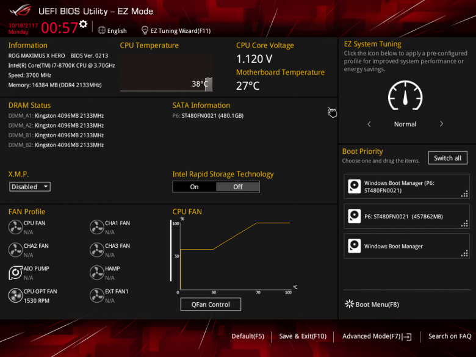Click the Normal tuning profile label
Screen dimensions: 476x357
pos(405,124)
